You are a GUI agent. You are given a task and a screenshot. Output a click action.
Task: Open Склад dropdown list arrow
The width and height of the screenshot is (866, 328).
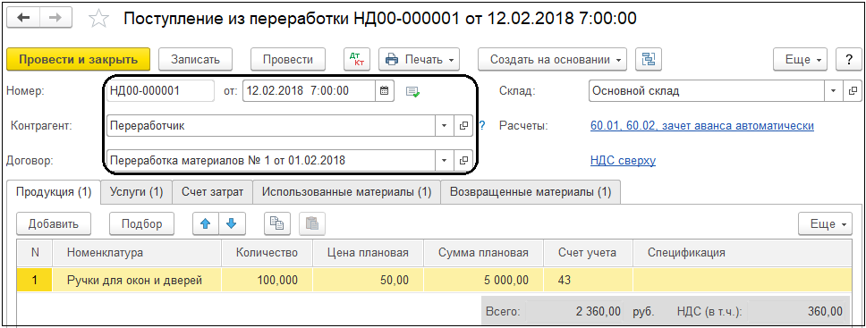[833, 91]
